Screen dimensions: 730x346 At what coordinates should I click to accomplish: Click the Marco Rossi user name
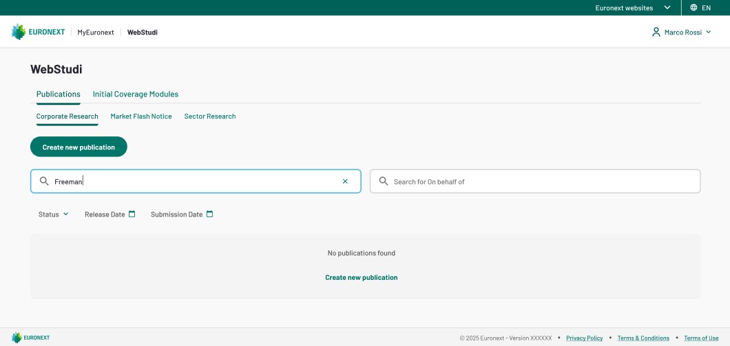tap(683, 32)
